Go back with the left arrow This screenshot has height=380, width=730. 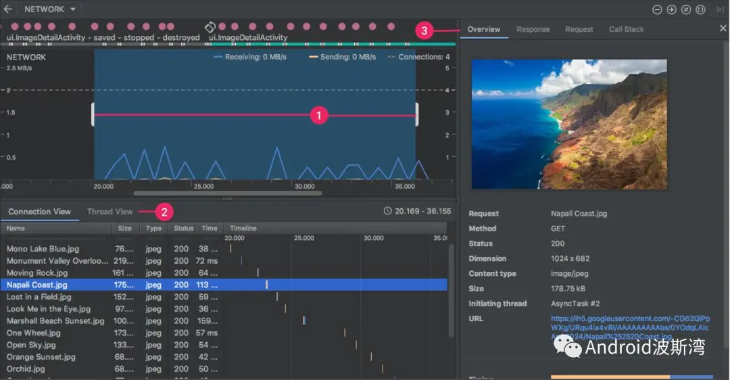(x=8, y=9)
